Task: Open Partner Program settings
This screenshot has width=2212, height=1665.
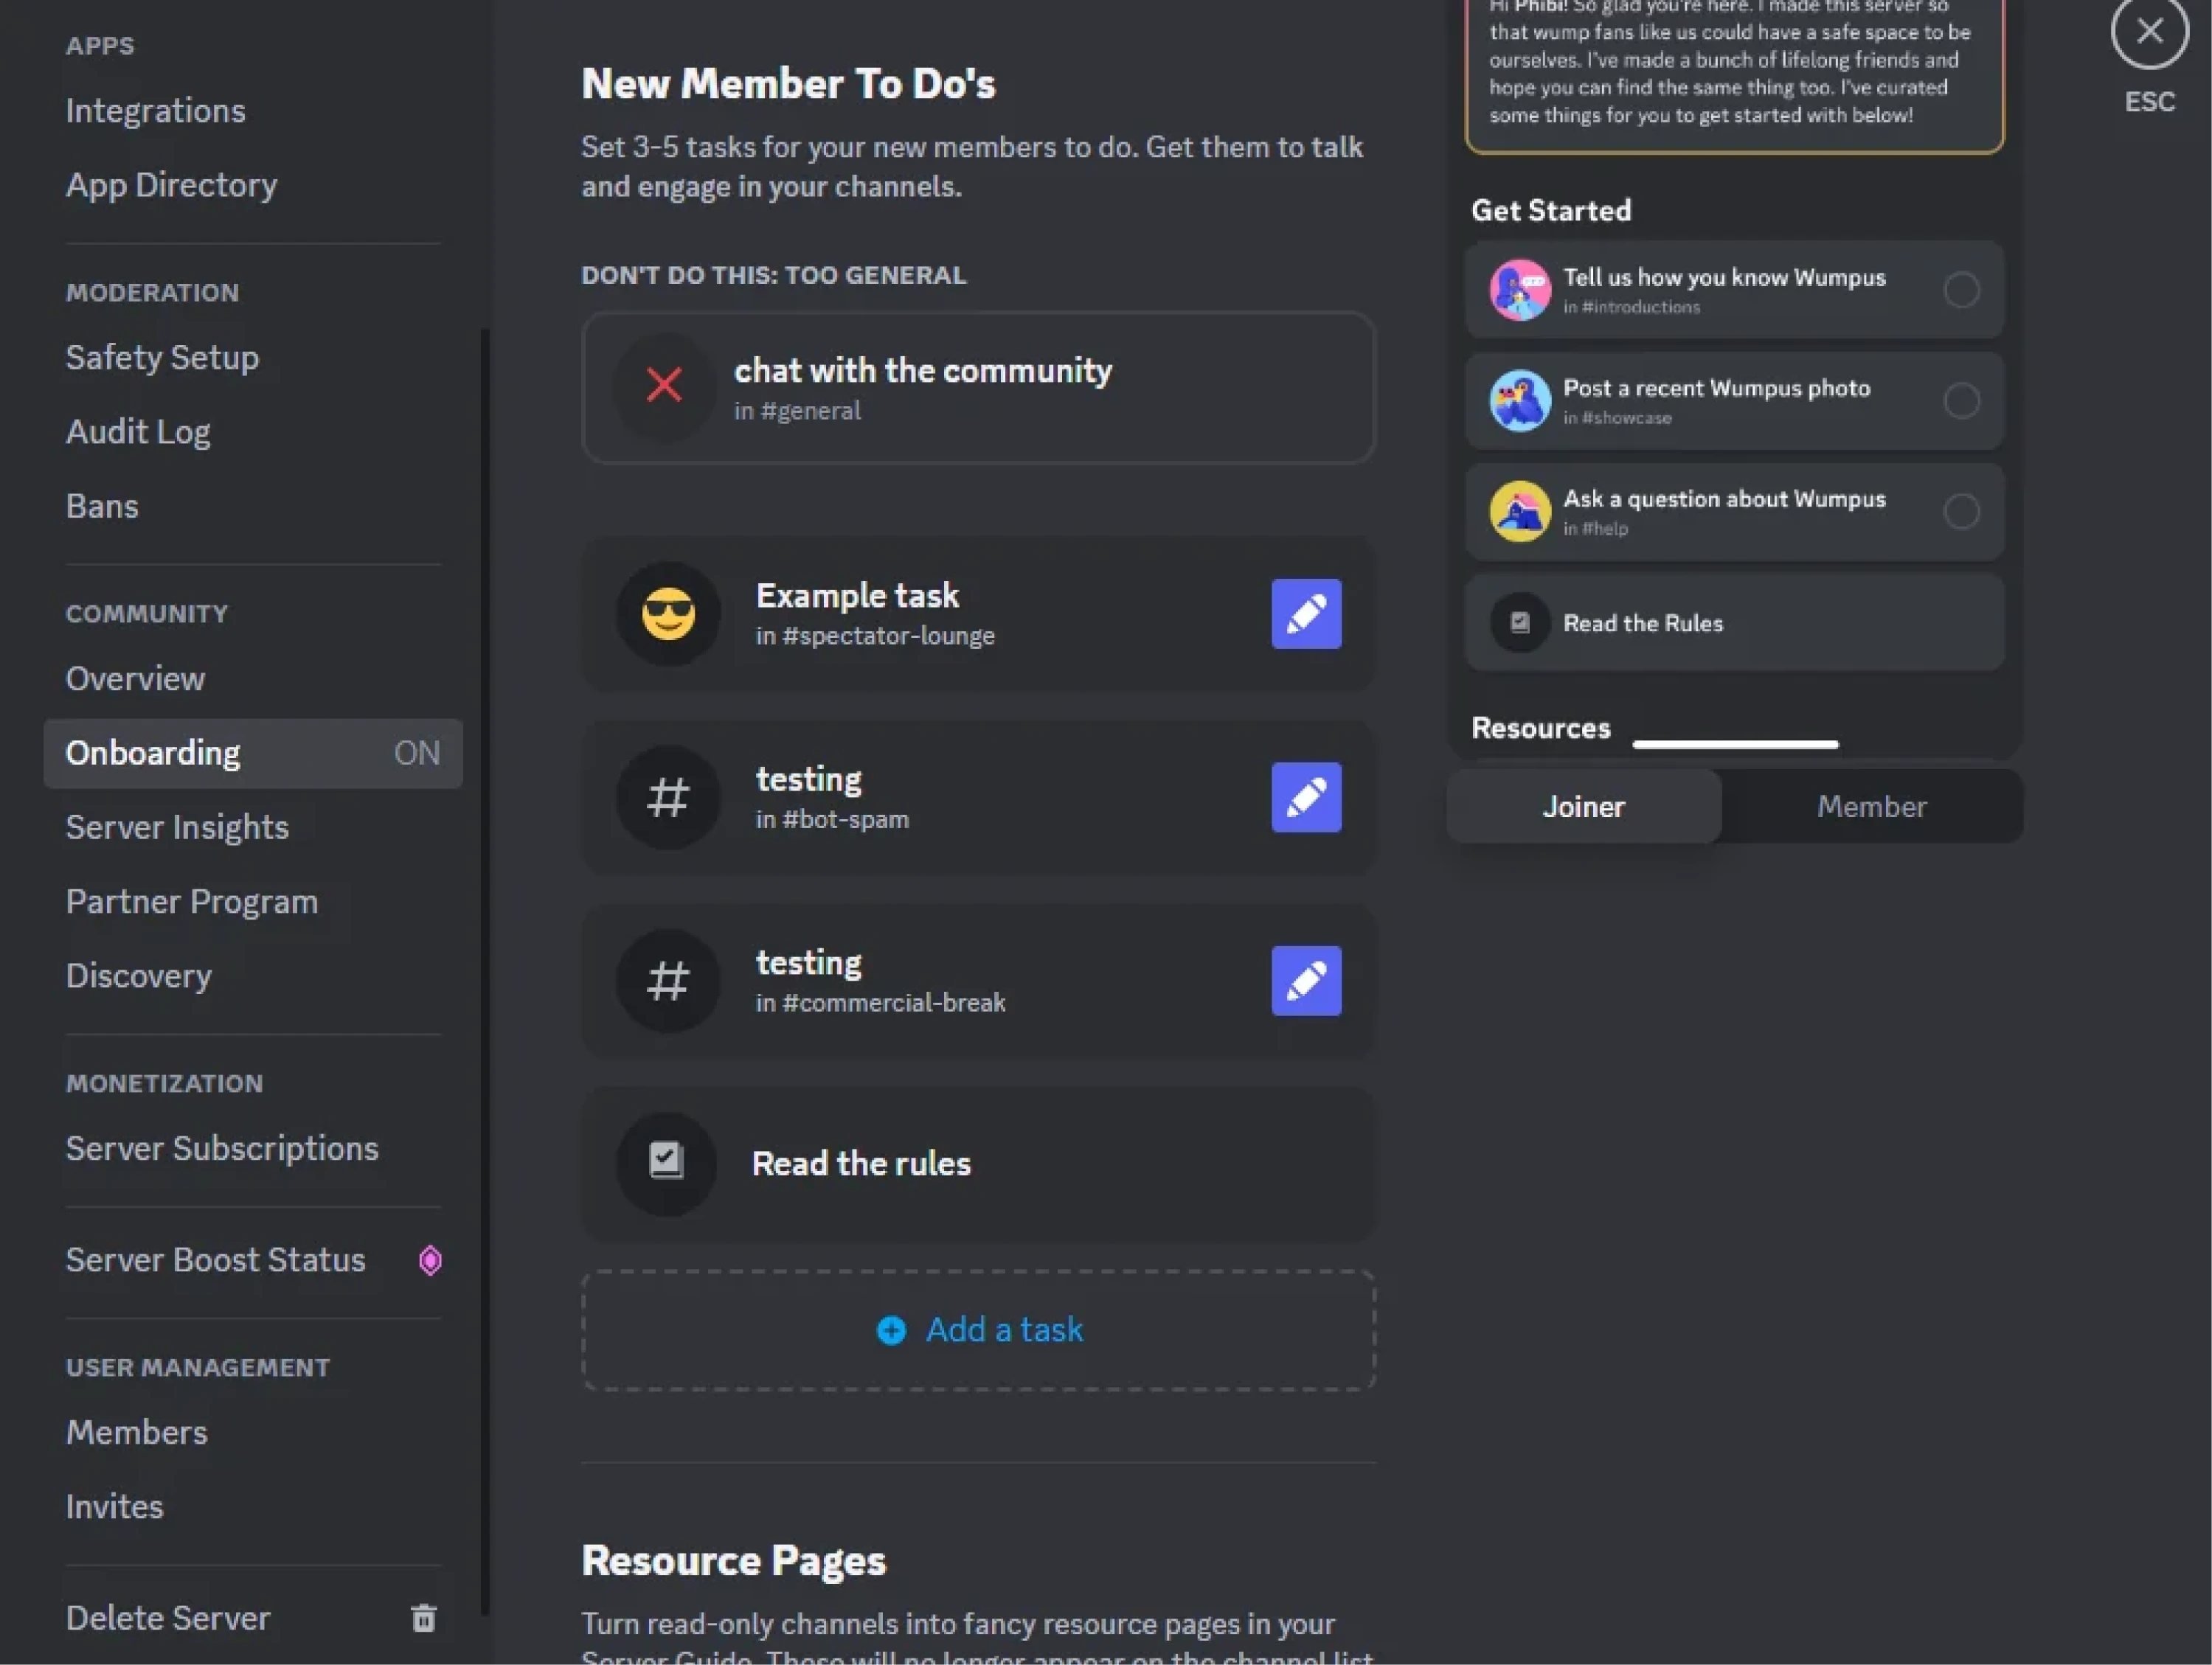Action: coord(192,901)
